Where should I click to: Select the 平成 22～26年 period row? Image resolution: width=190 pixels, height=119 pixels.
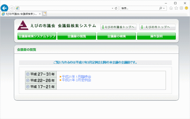41,80
